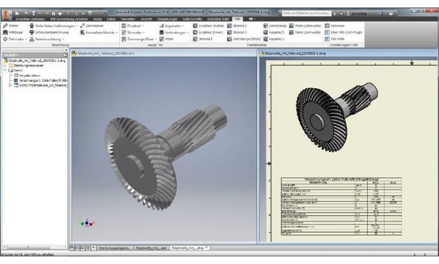Create new Verbindungen part

pyautogui.click(x=173, y=32)
